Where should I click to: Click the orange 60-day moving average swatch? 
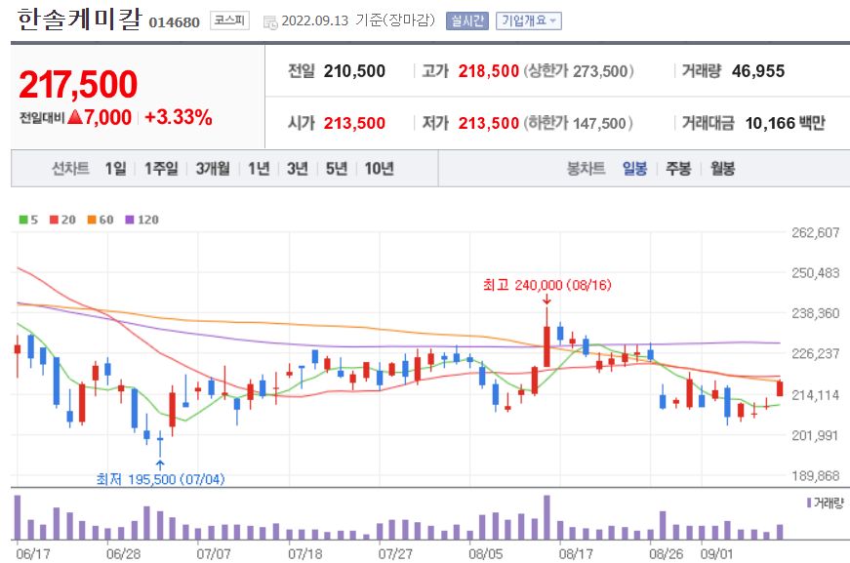92,220
